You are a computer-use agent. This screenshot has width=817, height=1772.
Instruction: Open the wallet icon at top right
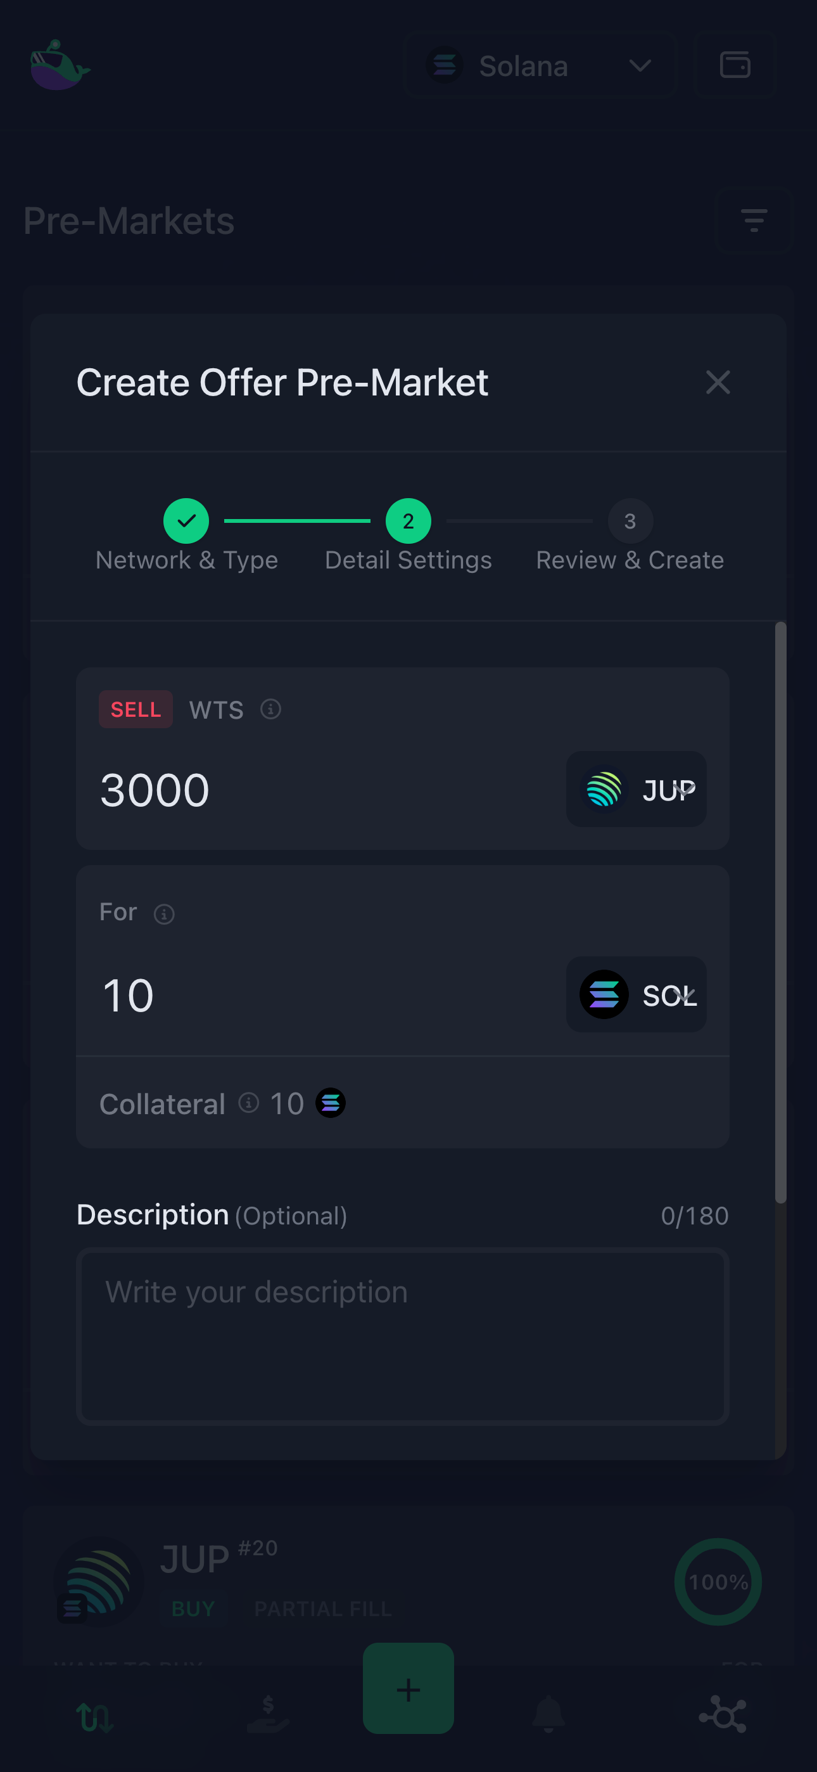735,65
